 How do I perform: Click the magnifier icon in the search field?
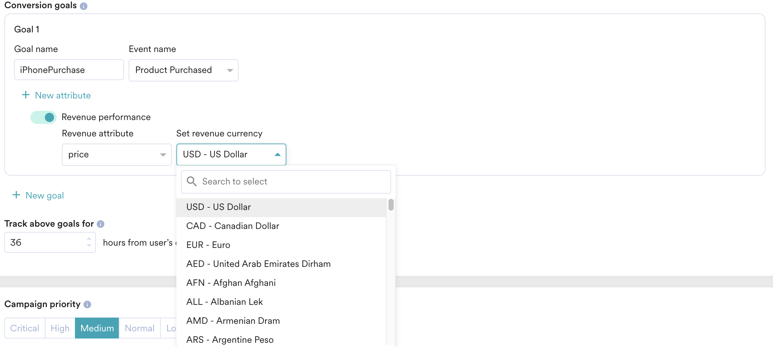point(192,182)
